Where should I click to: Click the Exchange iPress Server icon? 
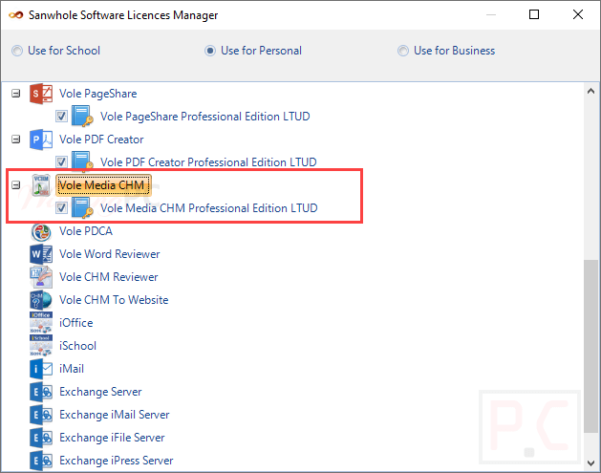pyautogui.click(x=41, y=461)
